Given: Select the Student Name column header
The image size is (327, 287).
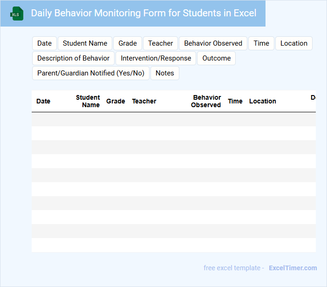Looking at the screenshot, I should (88, 101).
